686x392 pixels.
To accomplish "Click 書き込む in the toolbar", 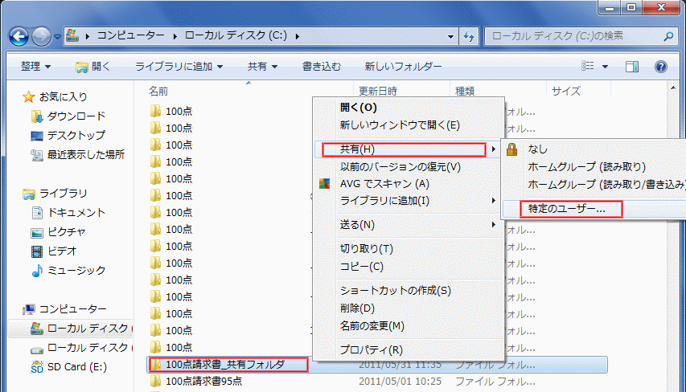I will pyautogui.click(x=322, y=67).
